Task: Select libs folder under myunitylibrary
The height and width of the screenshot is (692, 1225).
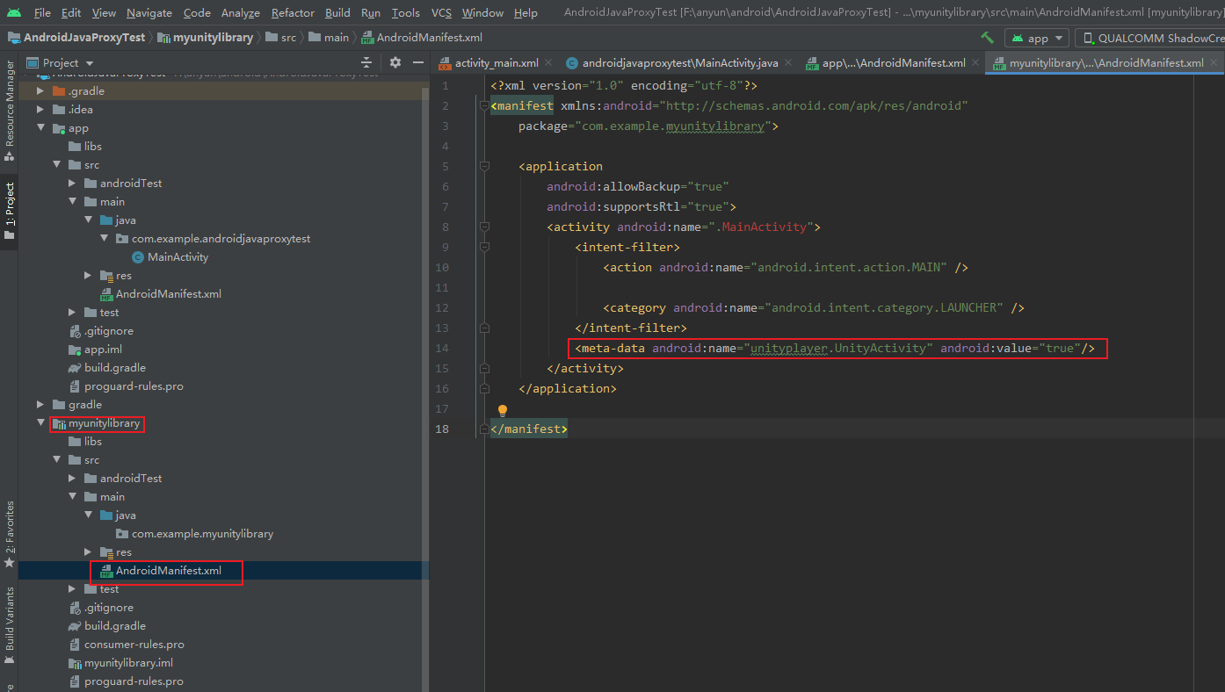Action: (x=93, y=442)
